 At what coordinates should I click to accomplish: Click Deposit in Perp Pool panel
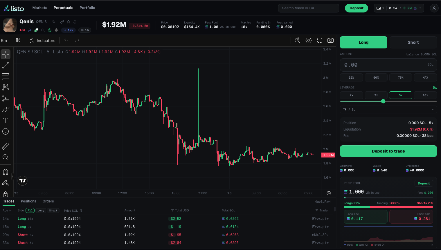click(424, 183)
